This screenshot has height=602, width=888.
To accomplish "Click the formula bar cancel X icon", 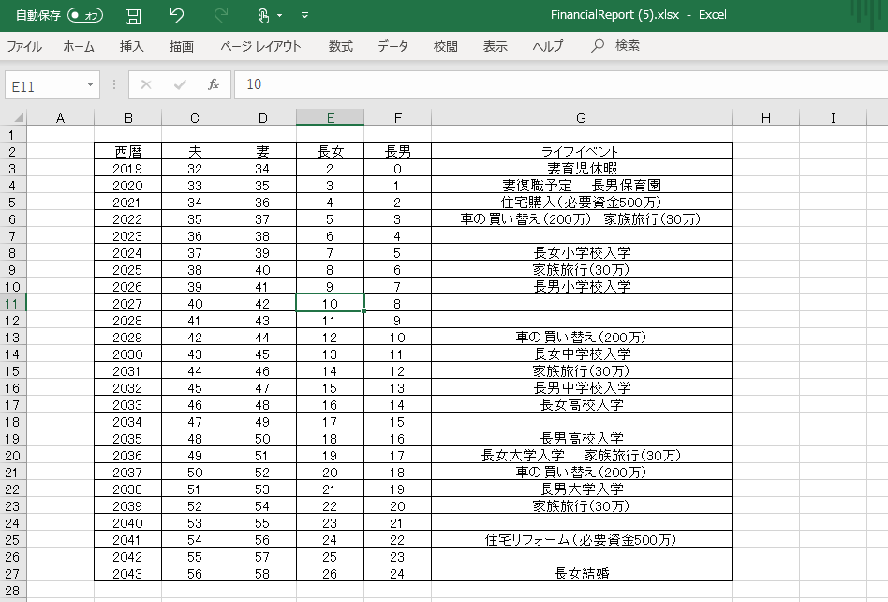I will coord(145,84).
